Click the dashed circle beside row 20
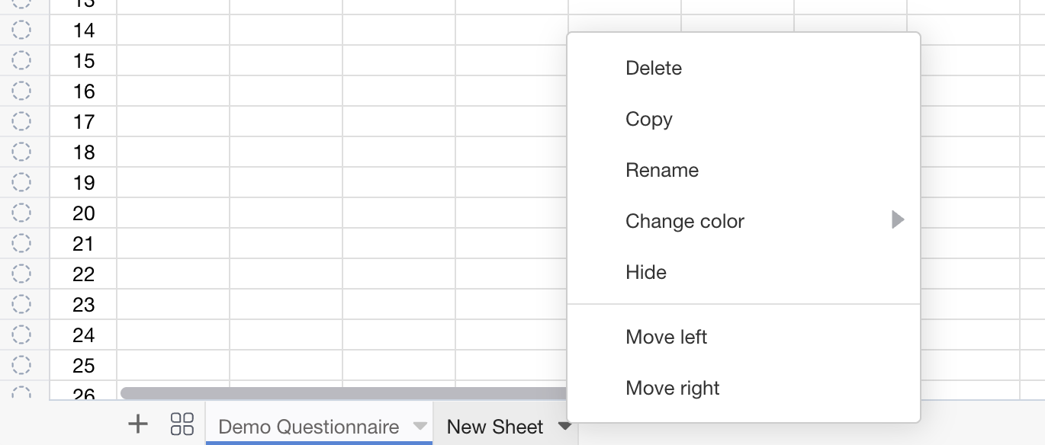 click(x=21, y=213)
